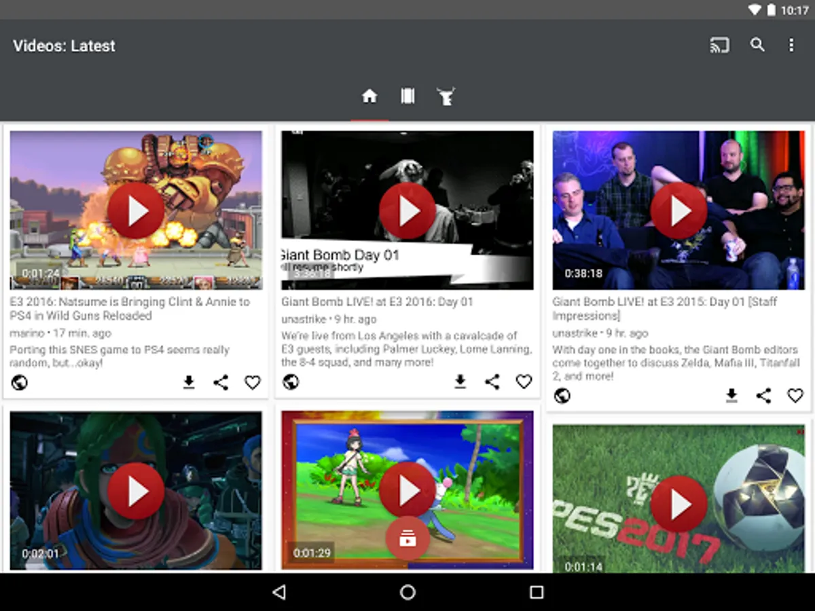Click the 0:02:01 duration label

[x=40, y=554]
